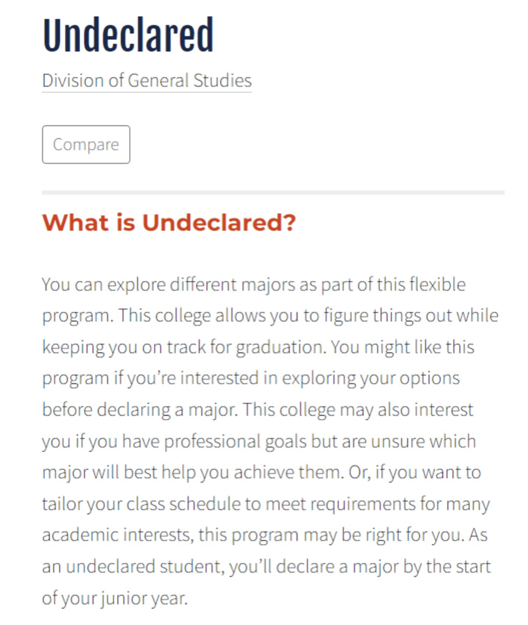Image resolution: width=528 pixels, height=625 pixels.
Task: Click the word 'professional' in the paragraph
Action: tap(213, 442)
